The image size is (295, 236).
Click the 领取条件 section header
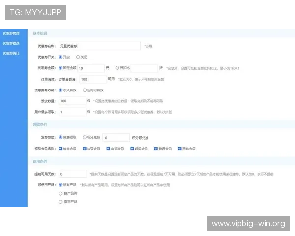click(40, 124)
